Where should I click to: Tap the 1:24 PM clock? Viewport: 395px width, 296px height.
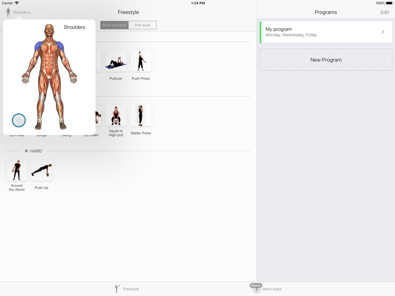pos(198,3)
